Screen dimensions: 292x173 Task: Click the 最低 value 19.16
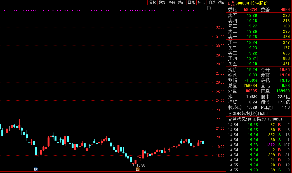pos(285,80)
